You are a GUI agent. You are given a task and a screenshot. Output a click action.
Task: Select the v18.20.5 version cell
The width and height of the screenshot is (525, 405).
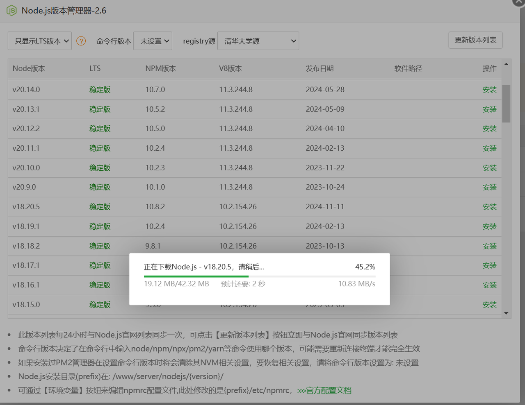click(x=26, y=207)
